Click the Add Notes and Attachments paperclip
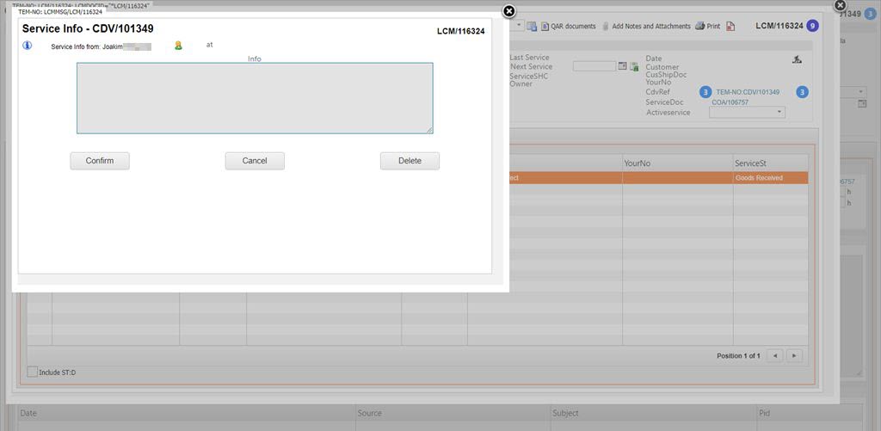881x431 pixels. click(606, 27)
